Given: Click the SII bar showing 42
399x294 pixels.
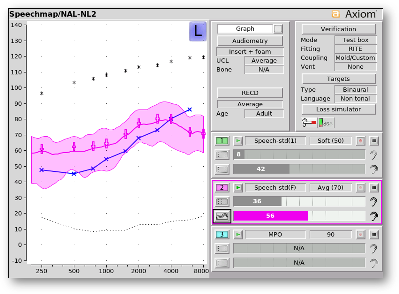Looking at the screenshot, I should [x=299, y=169].
